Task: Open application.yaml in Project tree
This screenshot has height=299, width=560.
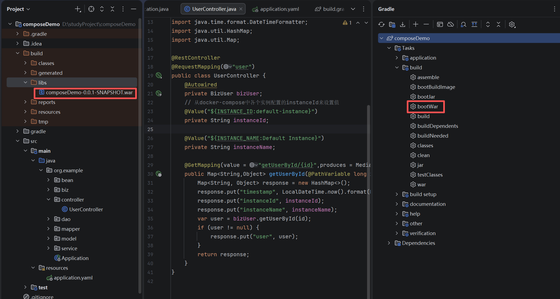Action: 69,278
